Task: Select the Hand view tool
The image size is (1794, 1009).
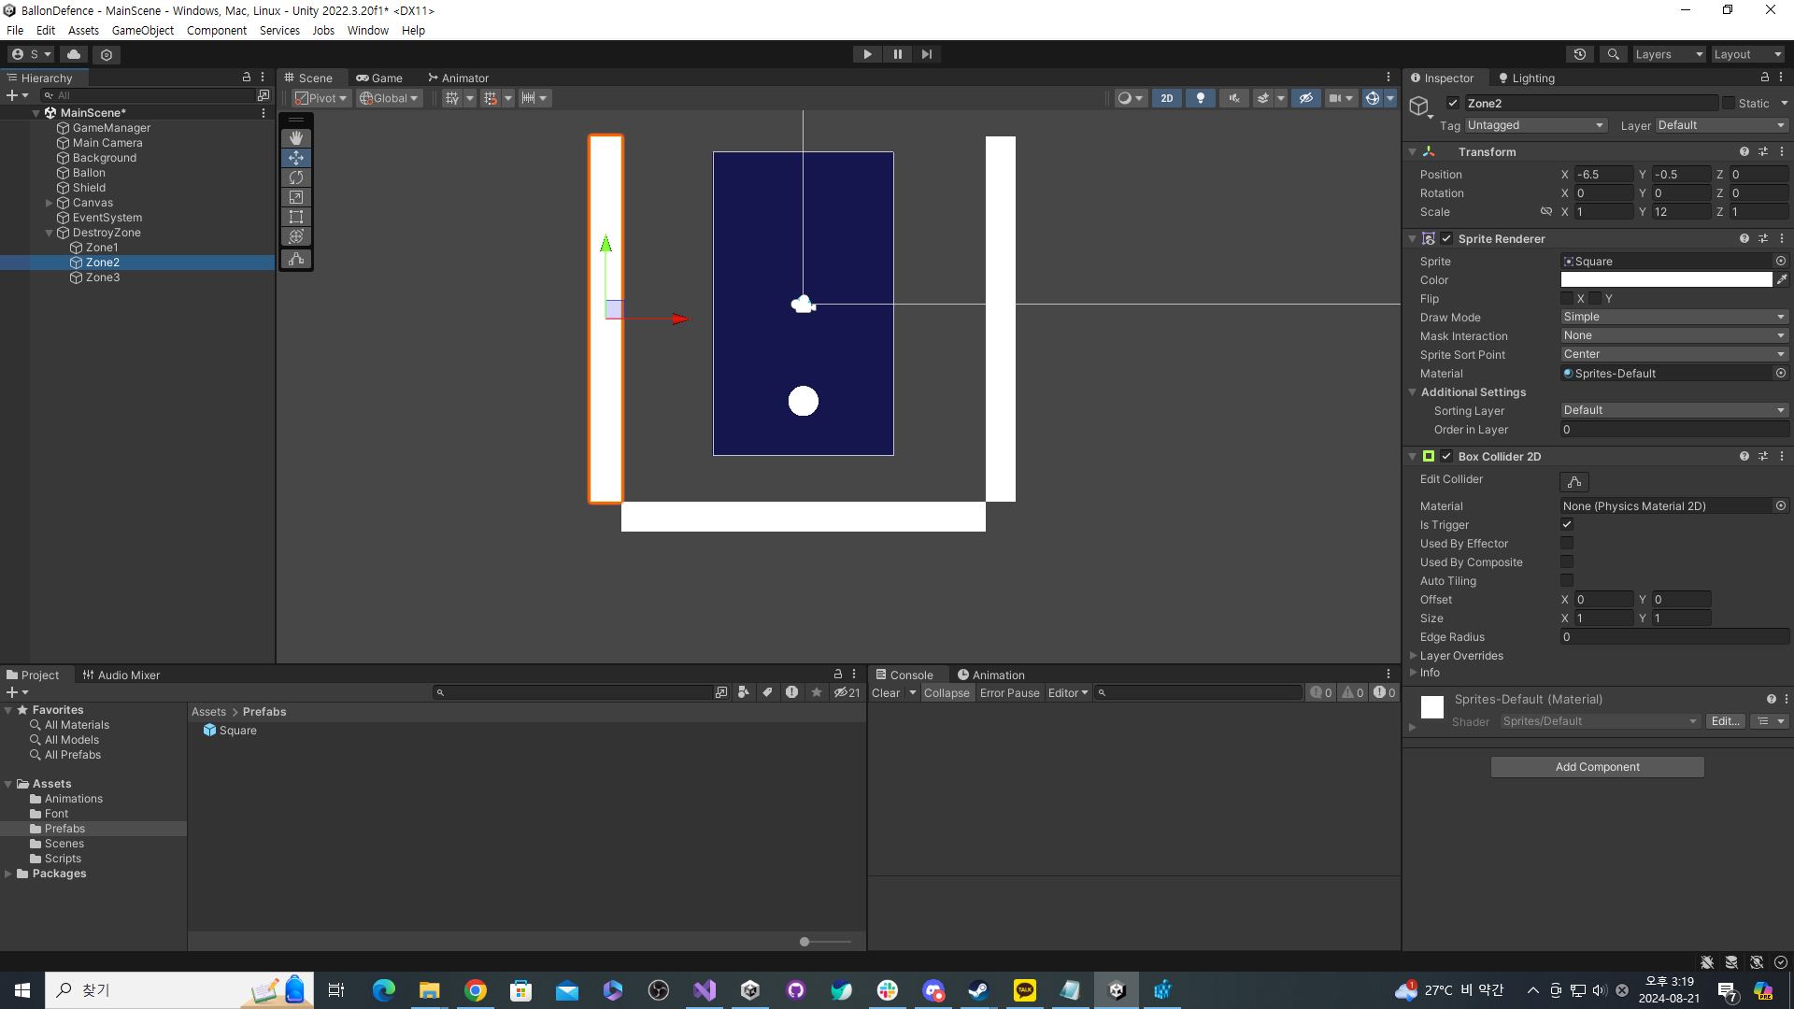Action: pyautogui.click(x=296, y=138)
